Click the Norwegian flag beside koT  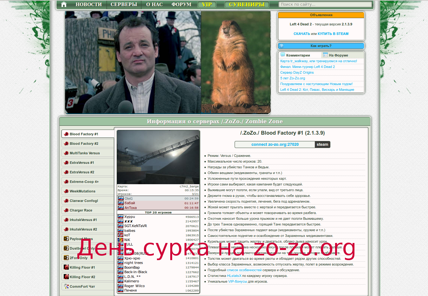[120, 235]
